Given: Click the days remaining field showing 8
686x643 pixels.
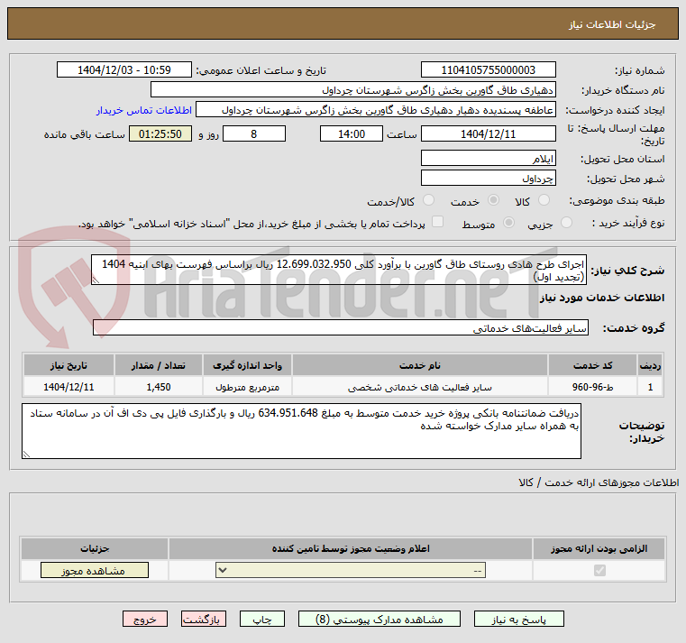Looking at the screenshot, I should [254, 134].
